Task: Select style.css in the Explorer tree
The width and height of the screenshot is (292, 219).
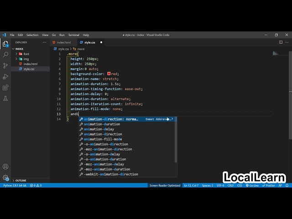Action: [x=31, y=69]
